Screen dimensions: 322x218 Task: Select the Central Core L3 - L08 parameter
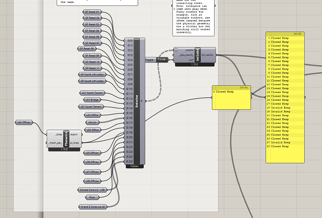click(92, 190)
